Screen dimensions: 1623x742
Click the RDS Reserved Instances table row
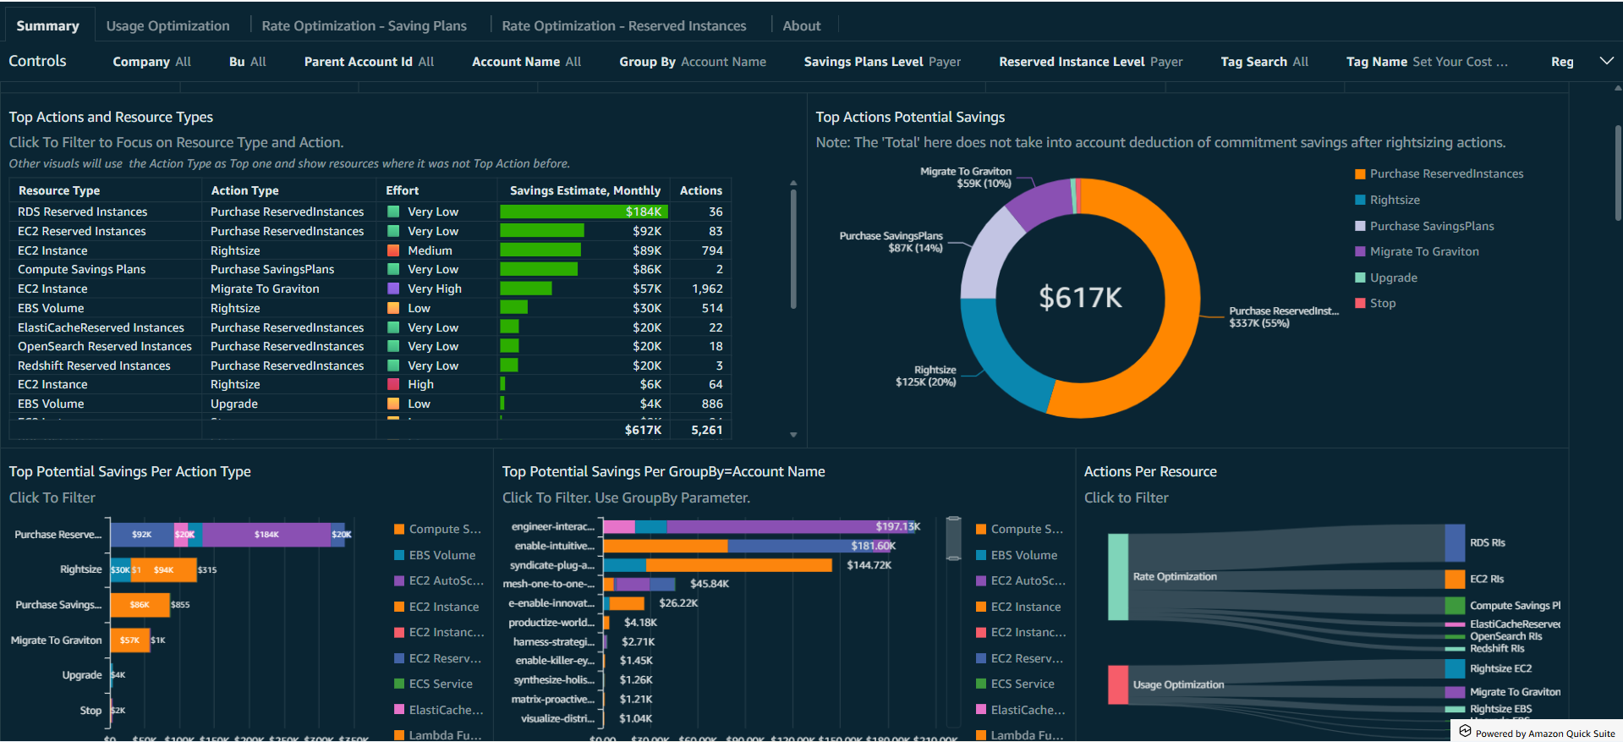[83, 212]
